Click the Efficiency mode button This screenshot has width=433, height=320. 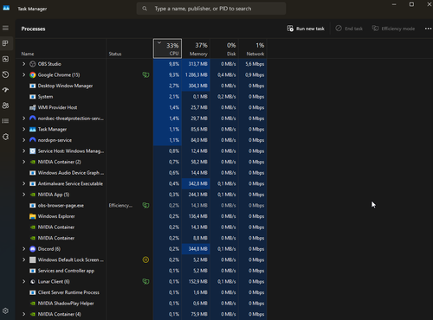[393, 29]
